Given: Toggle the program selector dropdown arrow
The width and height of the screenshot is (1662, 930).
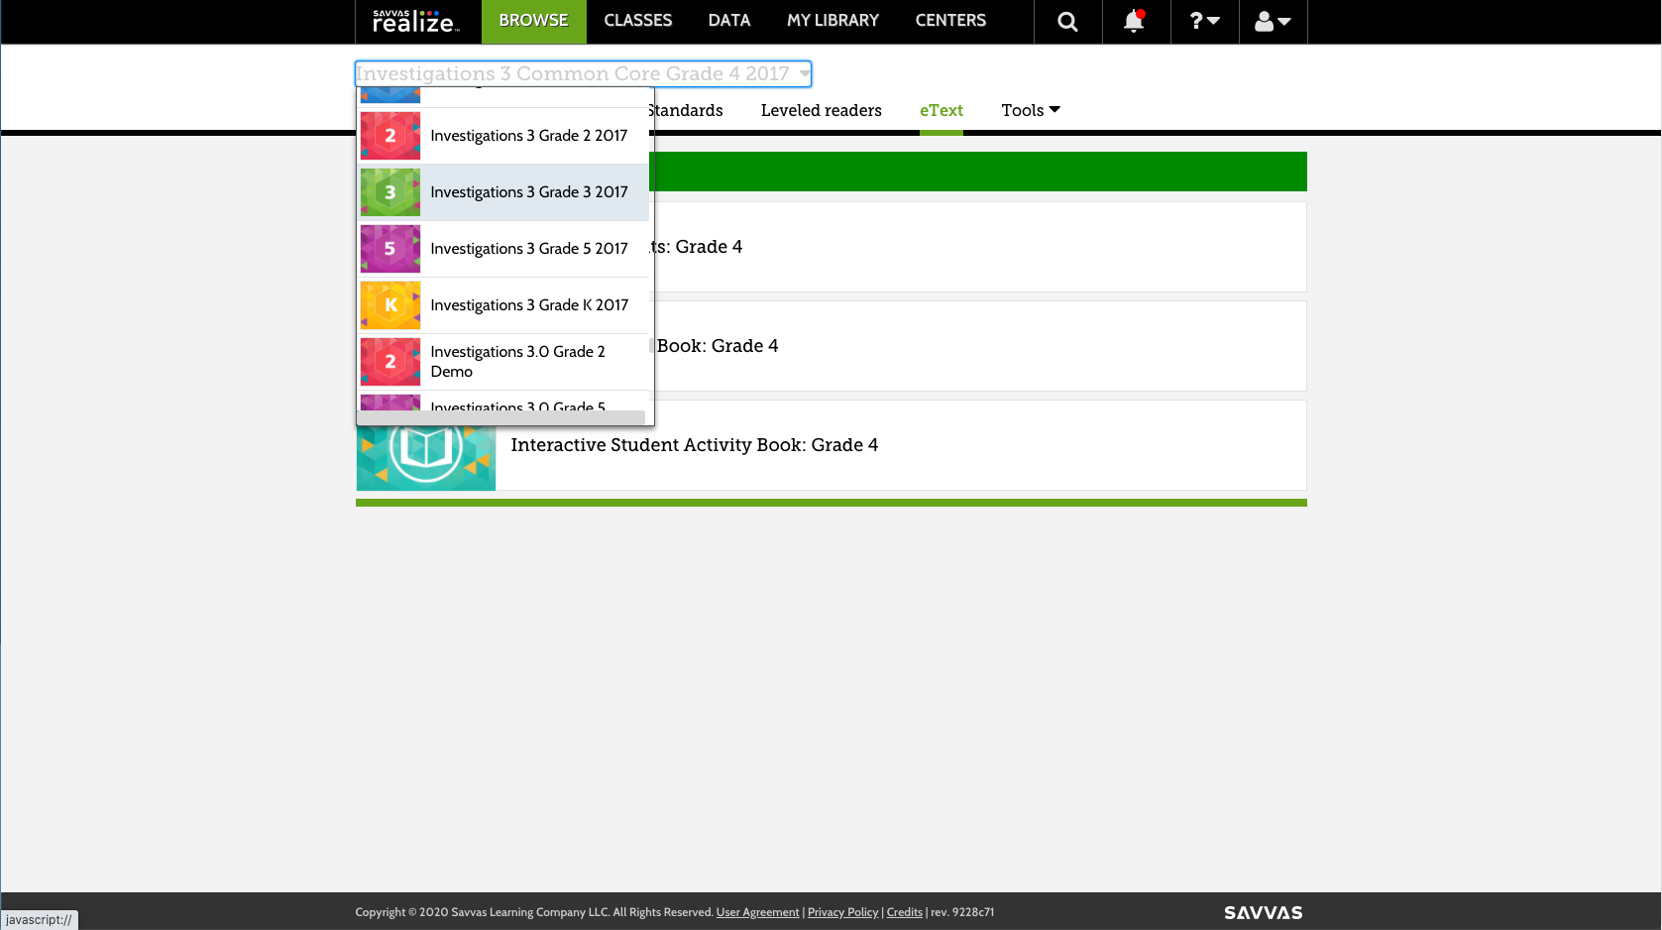Looking at the screenshot, I should pos(804,73).
